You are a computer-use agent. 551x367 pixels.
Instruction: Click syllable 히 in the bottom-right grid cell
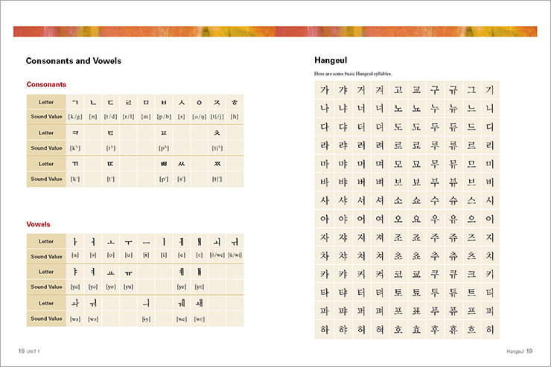point(488,328)
